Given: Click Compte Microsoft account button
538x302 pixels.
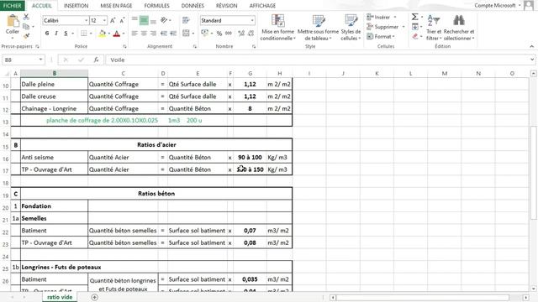Looking at the screenshot, I should [x=497, y=6].
